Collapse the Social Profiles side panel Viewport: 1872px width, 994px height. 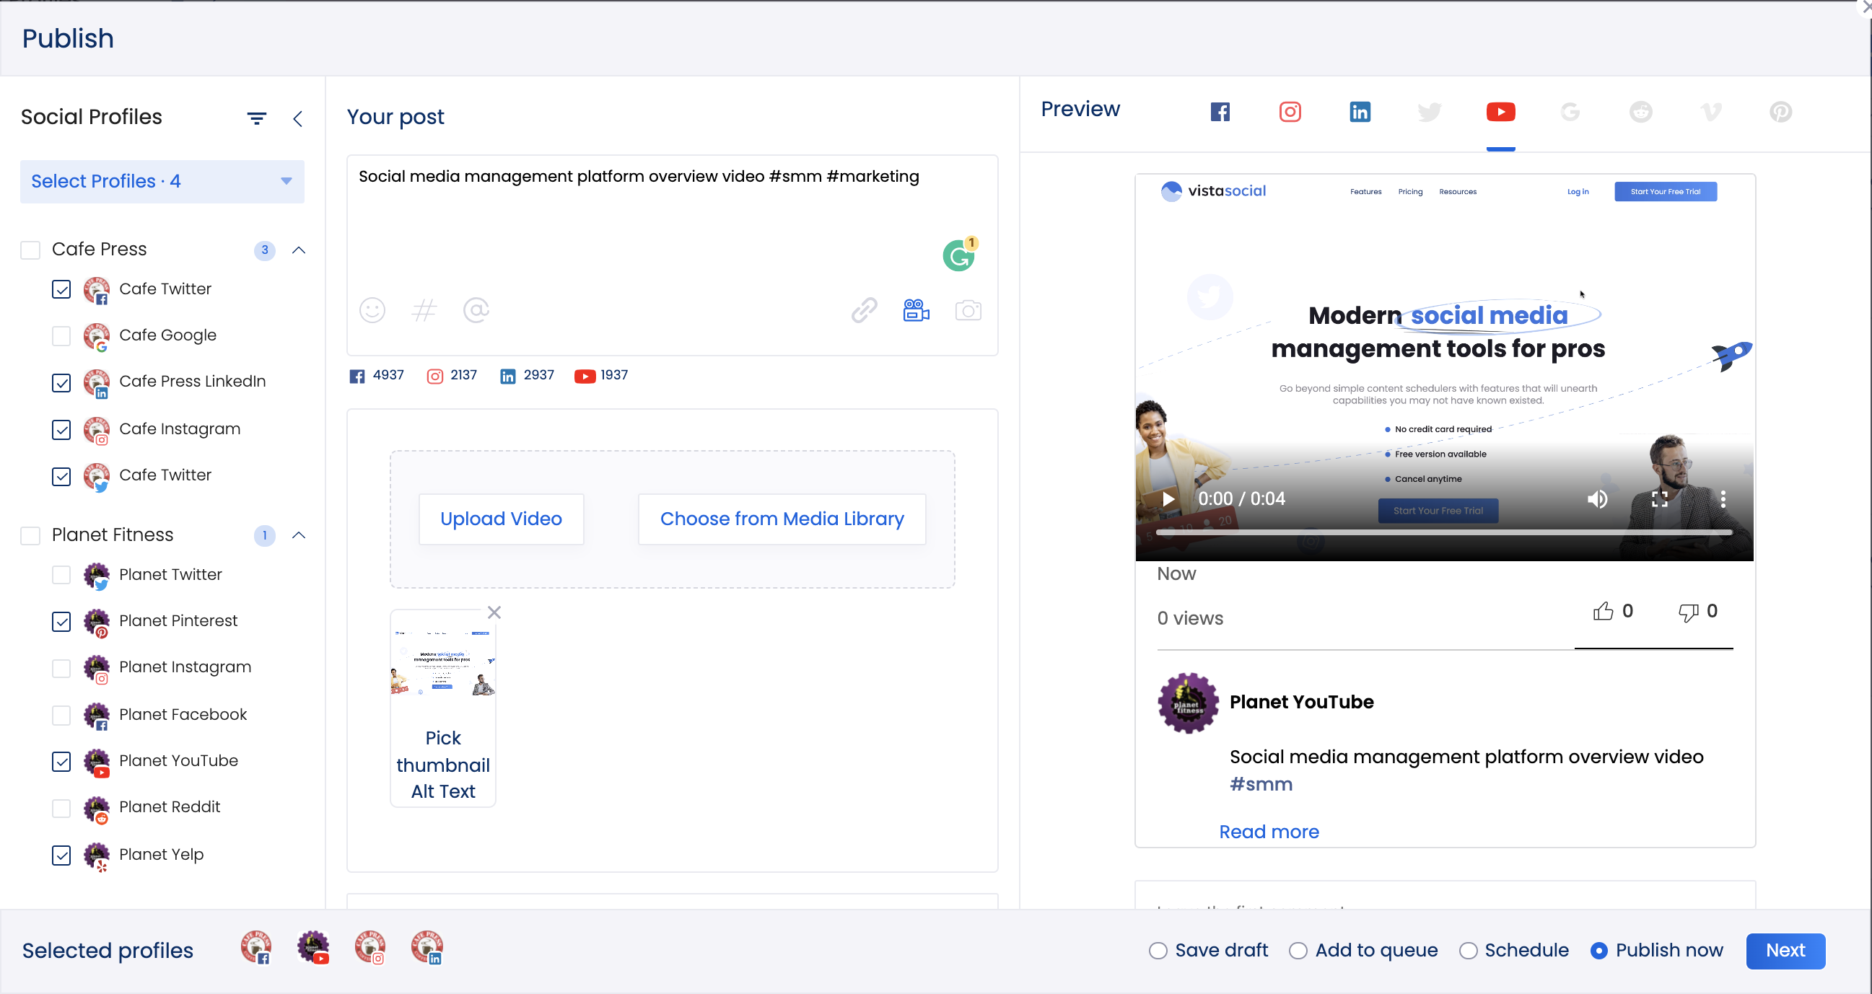[x=298, y=118]
